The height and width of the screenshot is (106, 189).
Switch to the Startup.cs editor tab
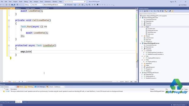tap(18, 9)
